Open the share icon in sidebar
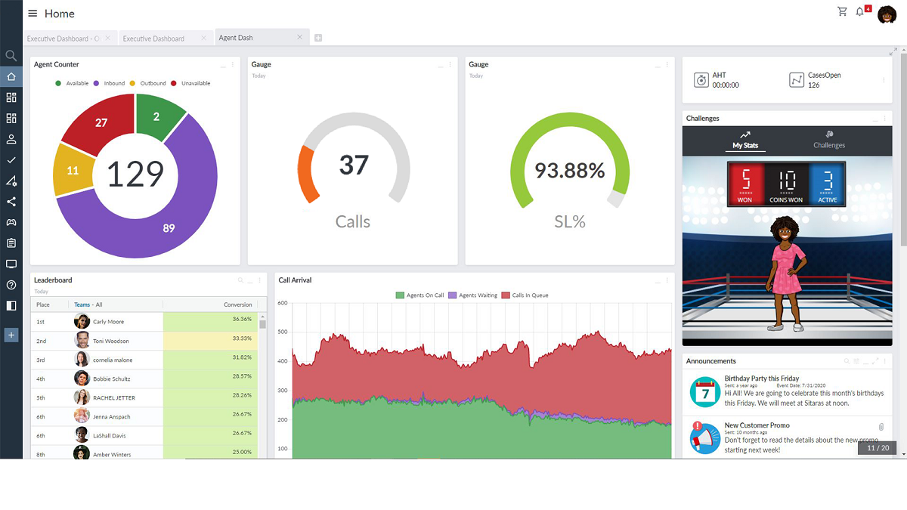 (x=11, y=202)
